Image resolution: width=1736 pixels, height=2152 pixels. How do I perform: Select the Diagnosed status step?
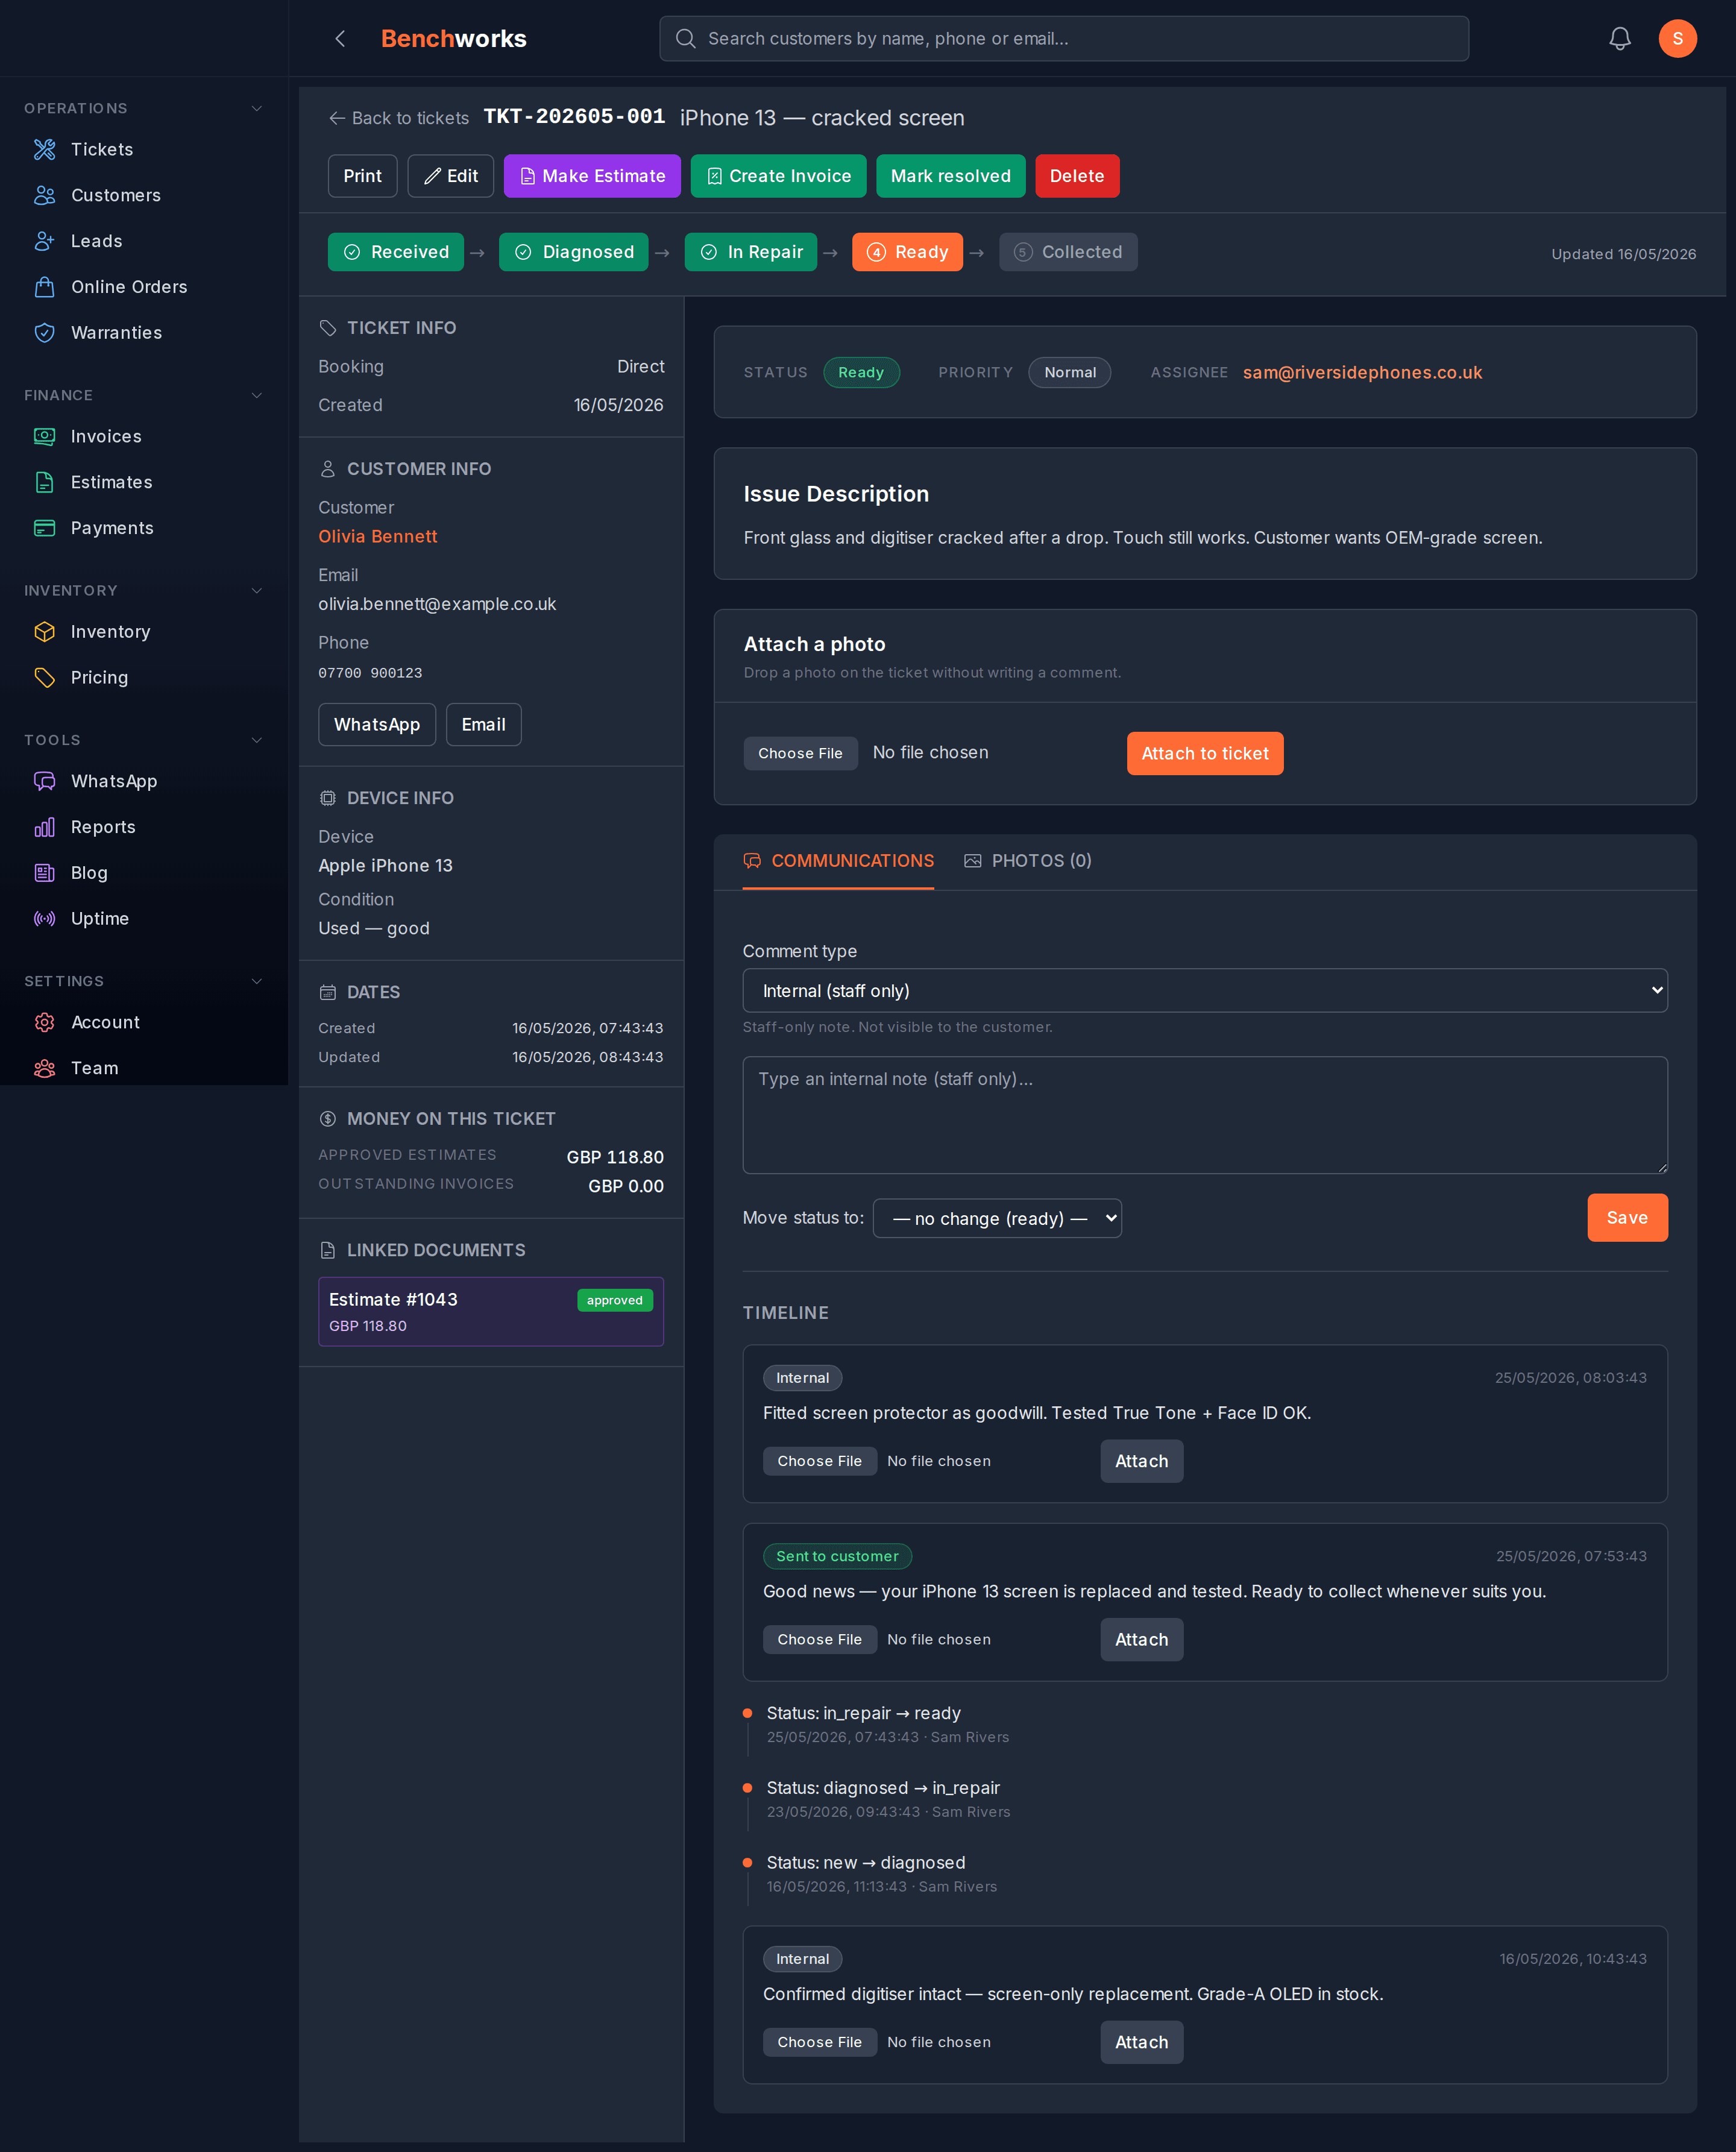pyautogui.click(x=574, y=253)
